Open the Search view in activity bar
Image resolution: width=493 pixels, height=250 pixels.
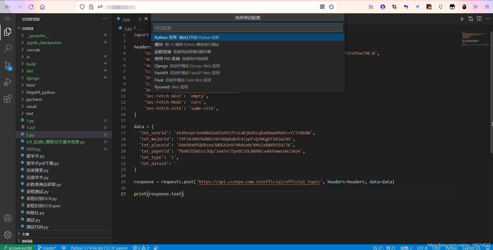8,48
